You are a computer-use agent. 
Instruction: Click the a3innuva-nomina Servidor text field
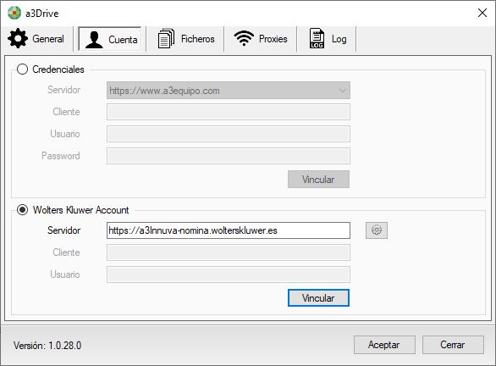coord(229,230)
